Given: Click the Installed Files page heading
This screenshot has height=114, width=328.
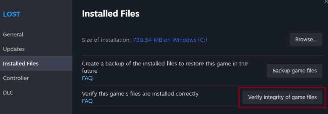Looking at the screenshot, I should pyautogui.click(x=111, y=14).
